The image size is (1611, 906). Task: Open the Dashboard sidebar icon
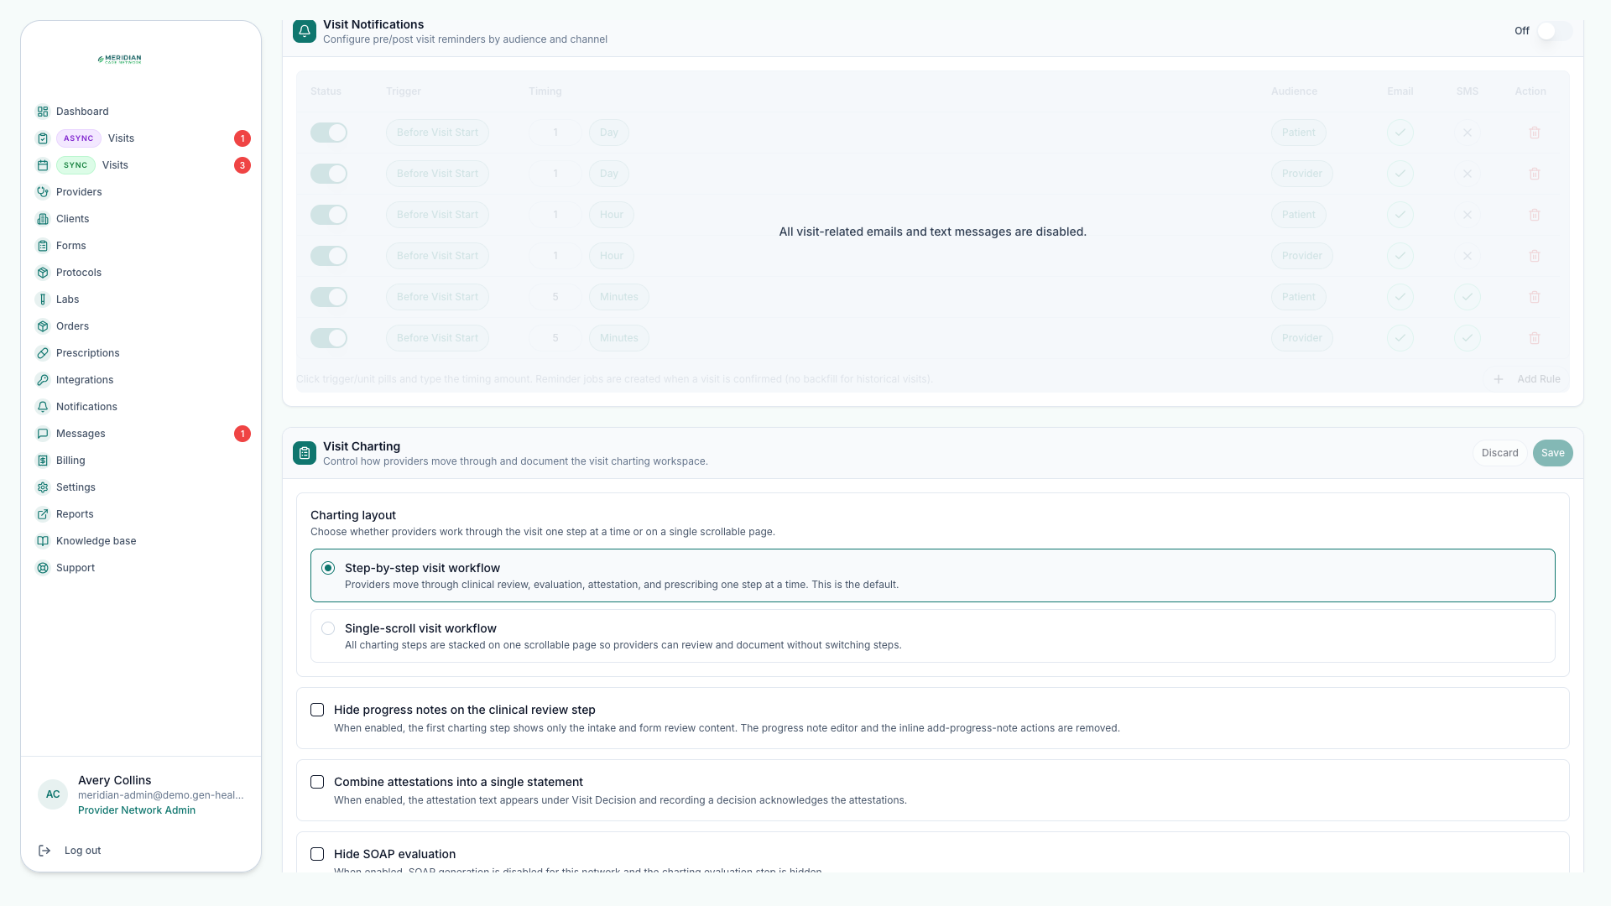tap(43, 112)
